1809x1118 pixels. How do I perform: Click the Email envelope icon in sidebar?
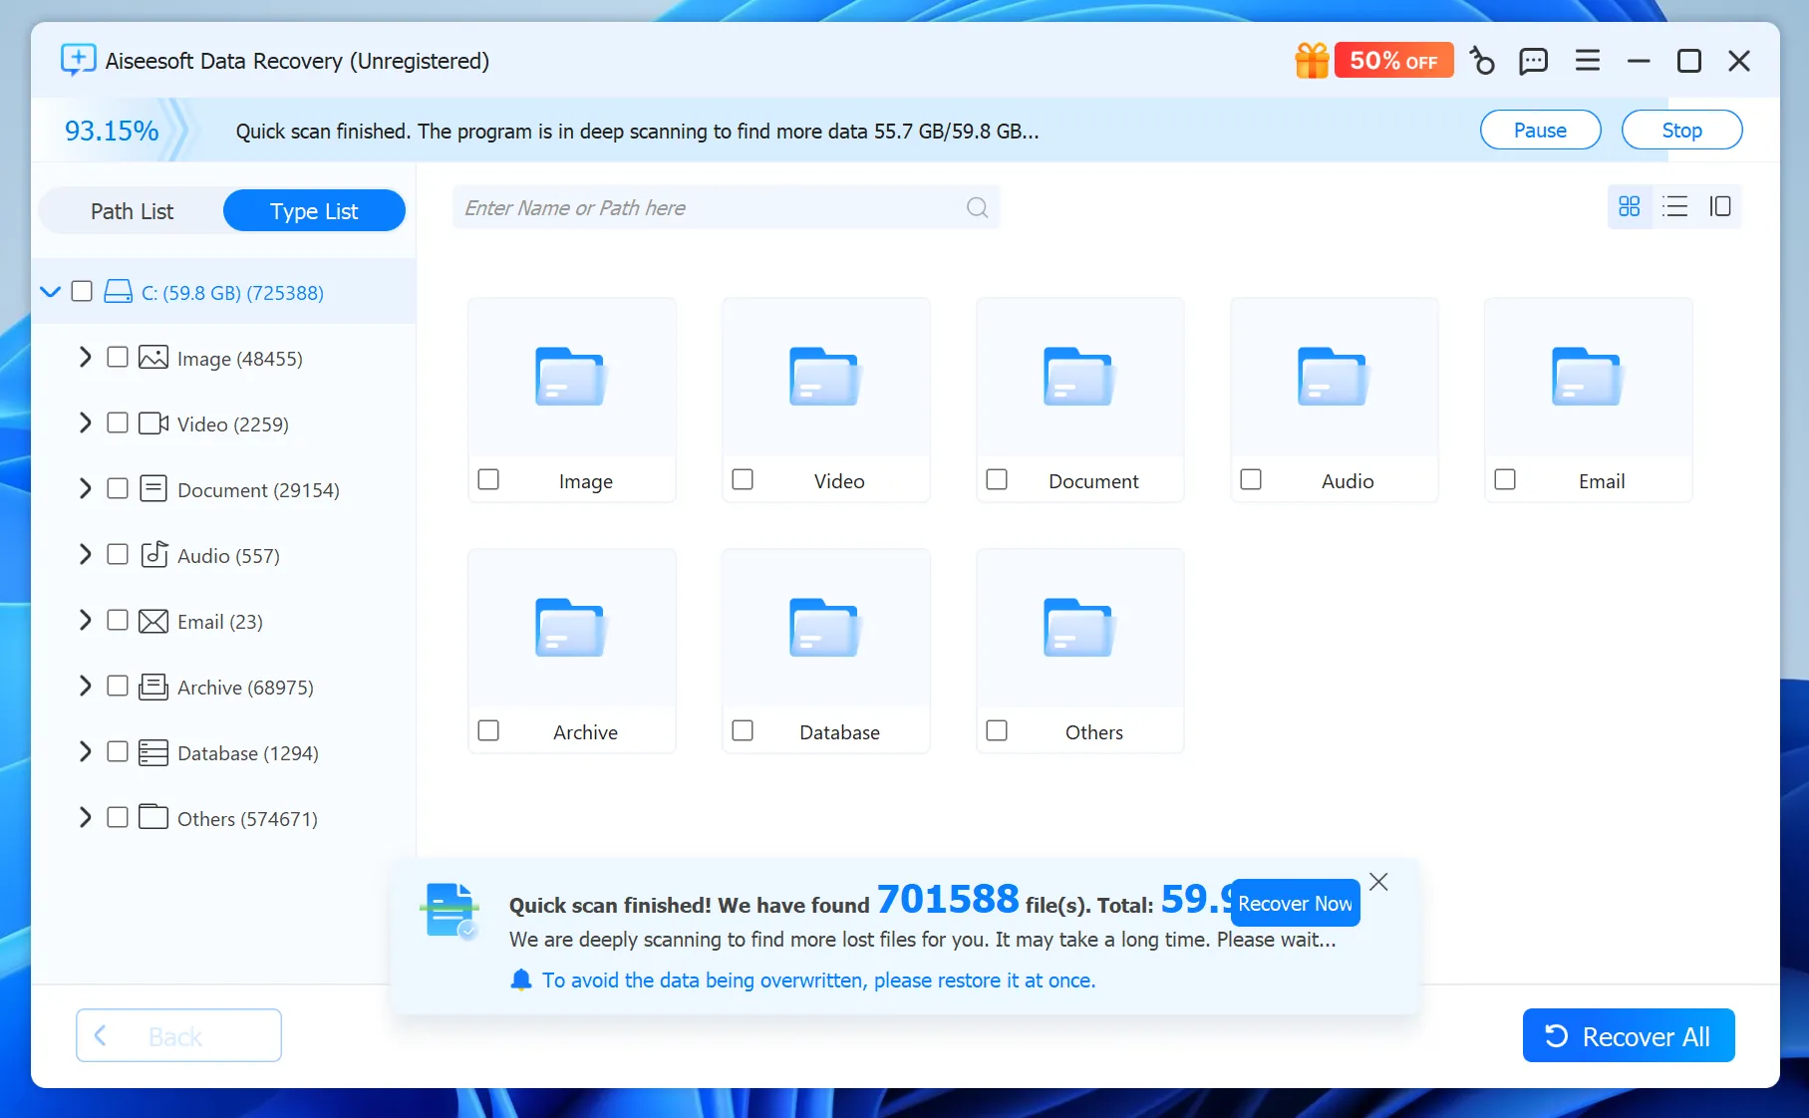152,621
